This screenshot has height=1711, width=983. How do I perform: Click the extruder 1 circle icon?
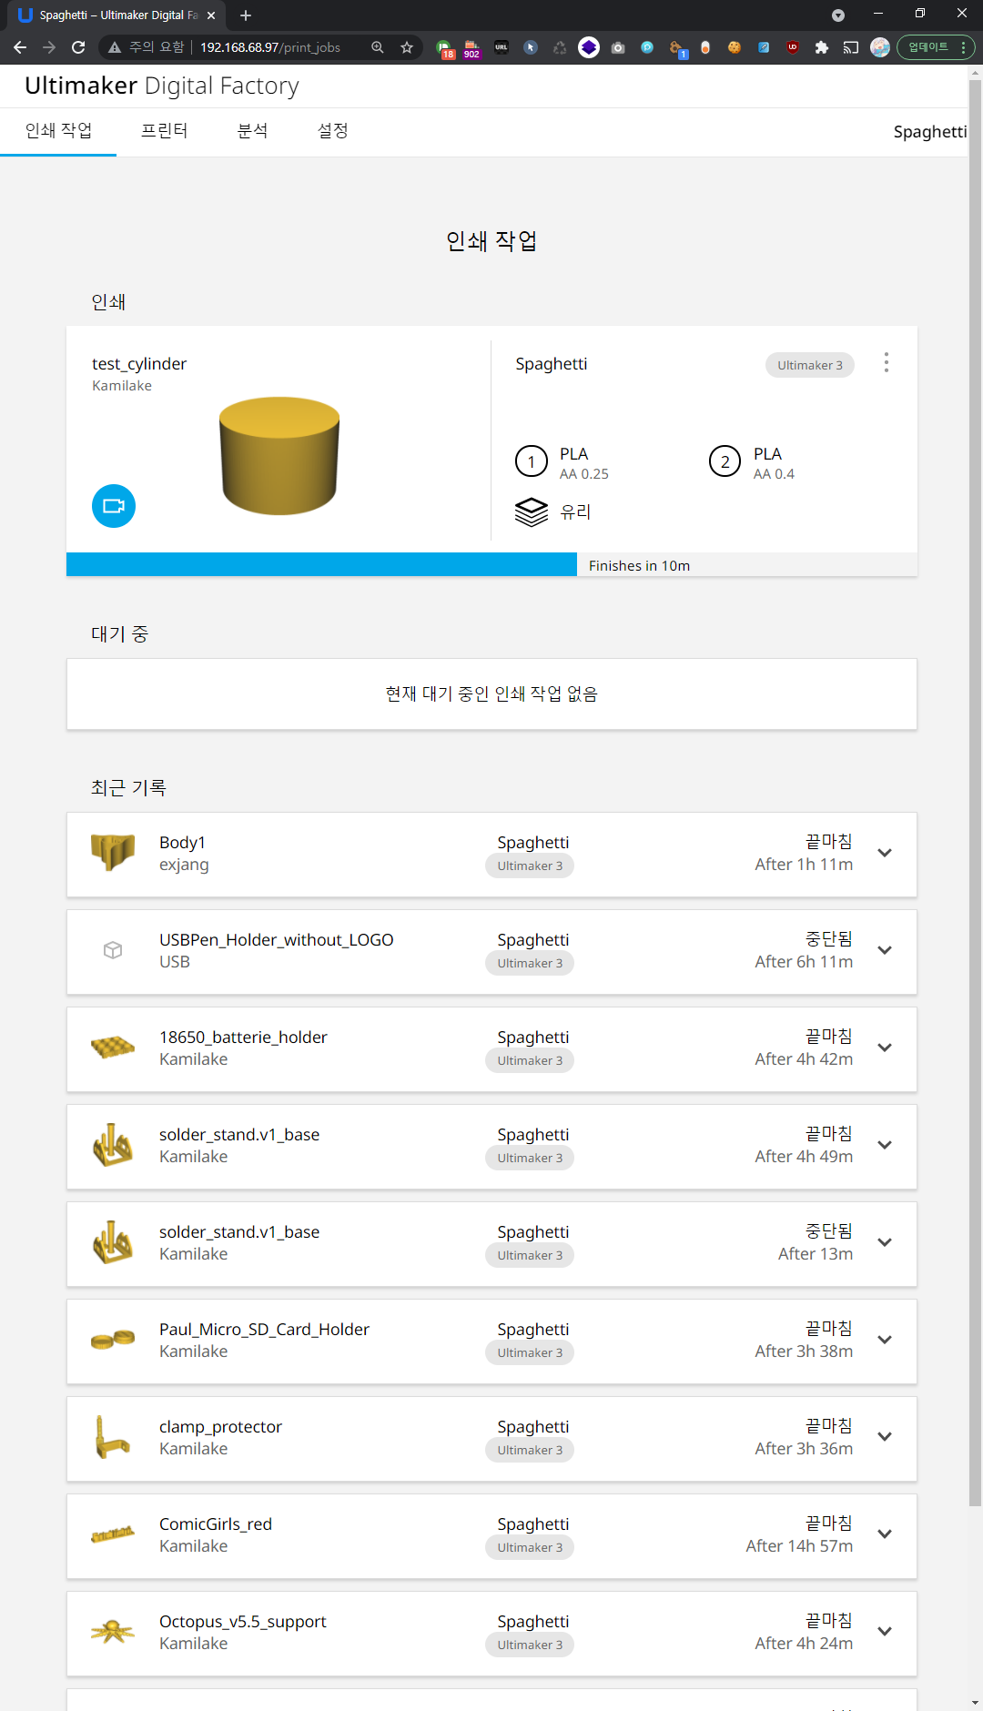tap(532, 461)
